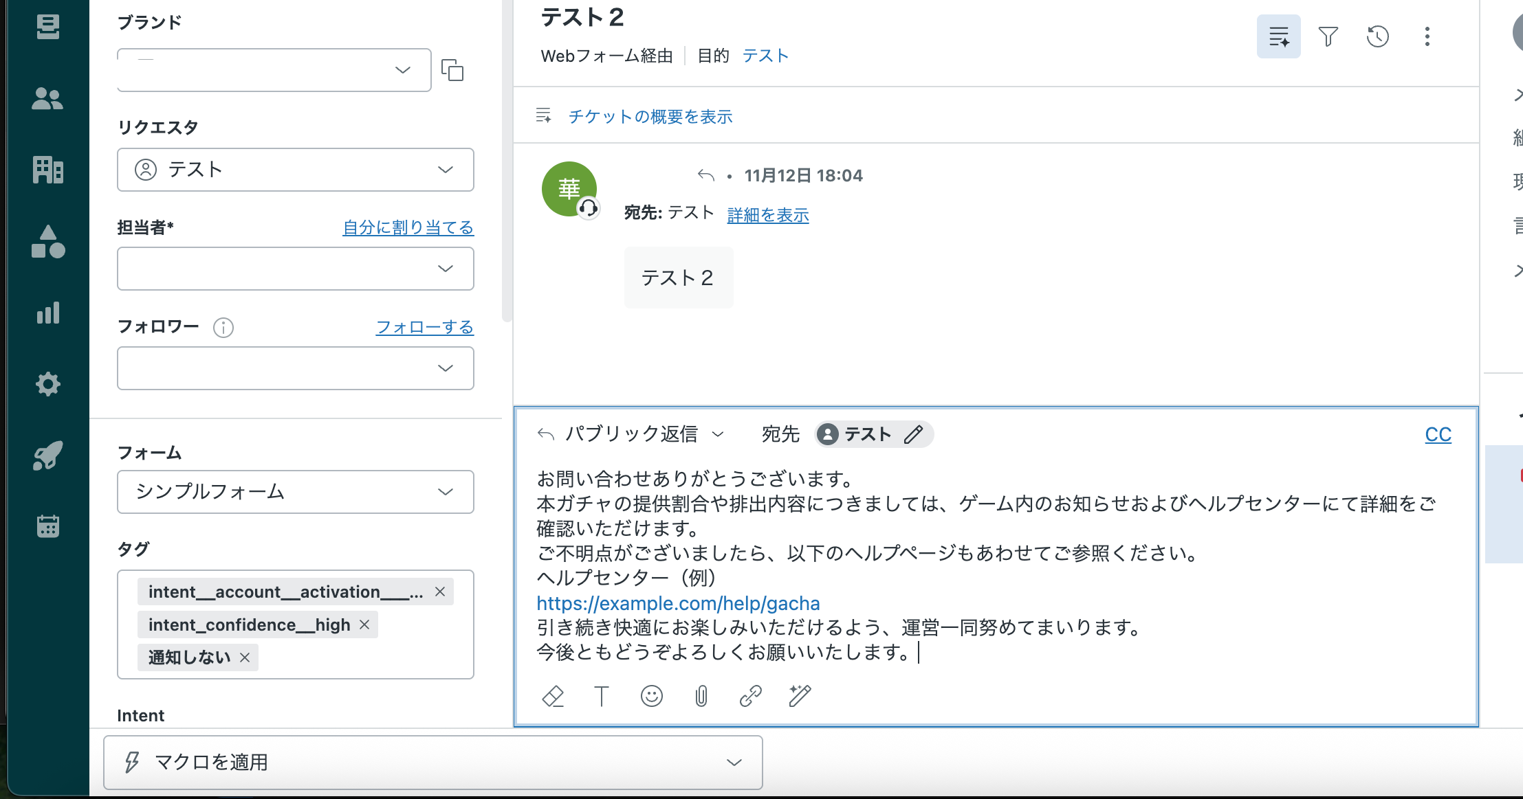Click the emoji smiley icon in composer
This screenshot has height=799, width=1523.
coord(651,696)
